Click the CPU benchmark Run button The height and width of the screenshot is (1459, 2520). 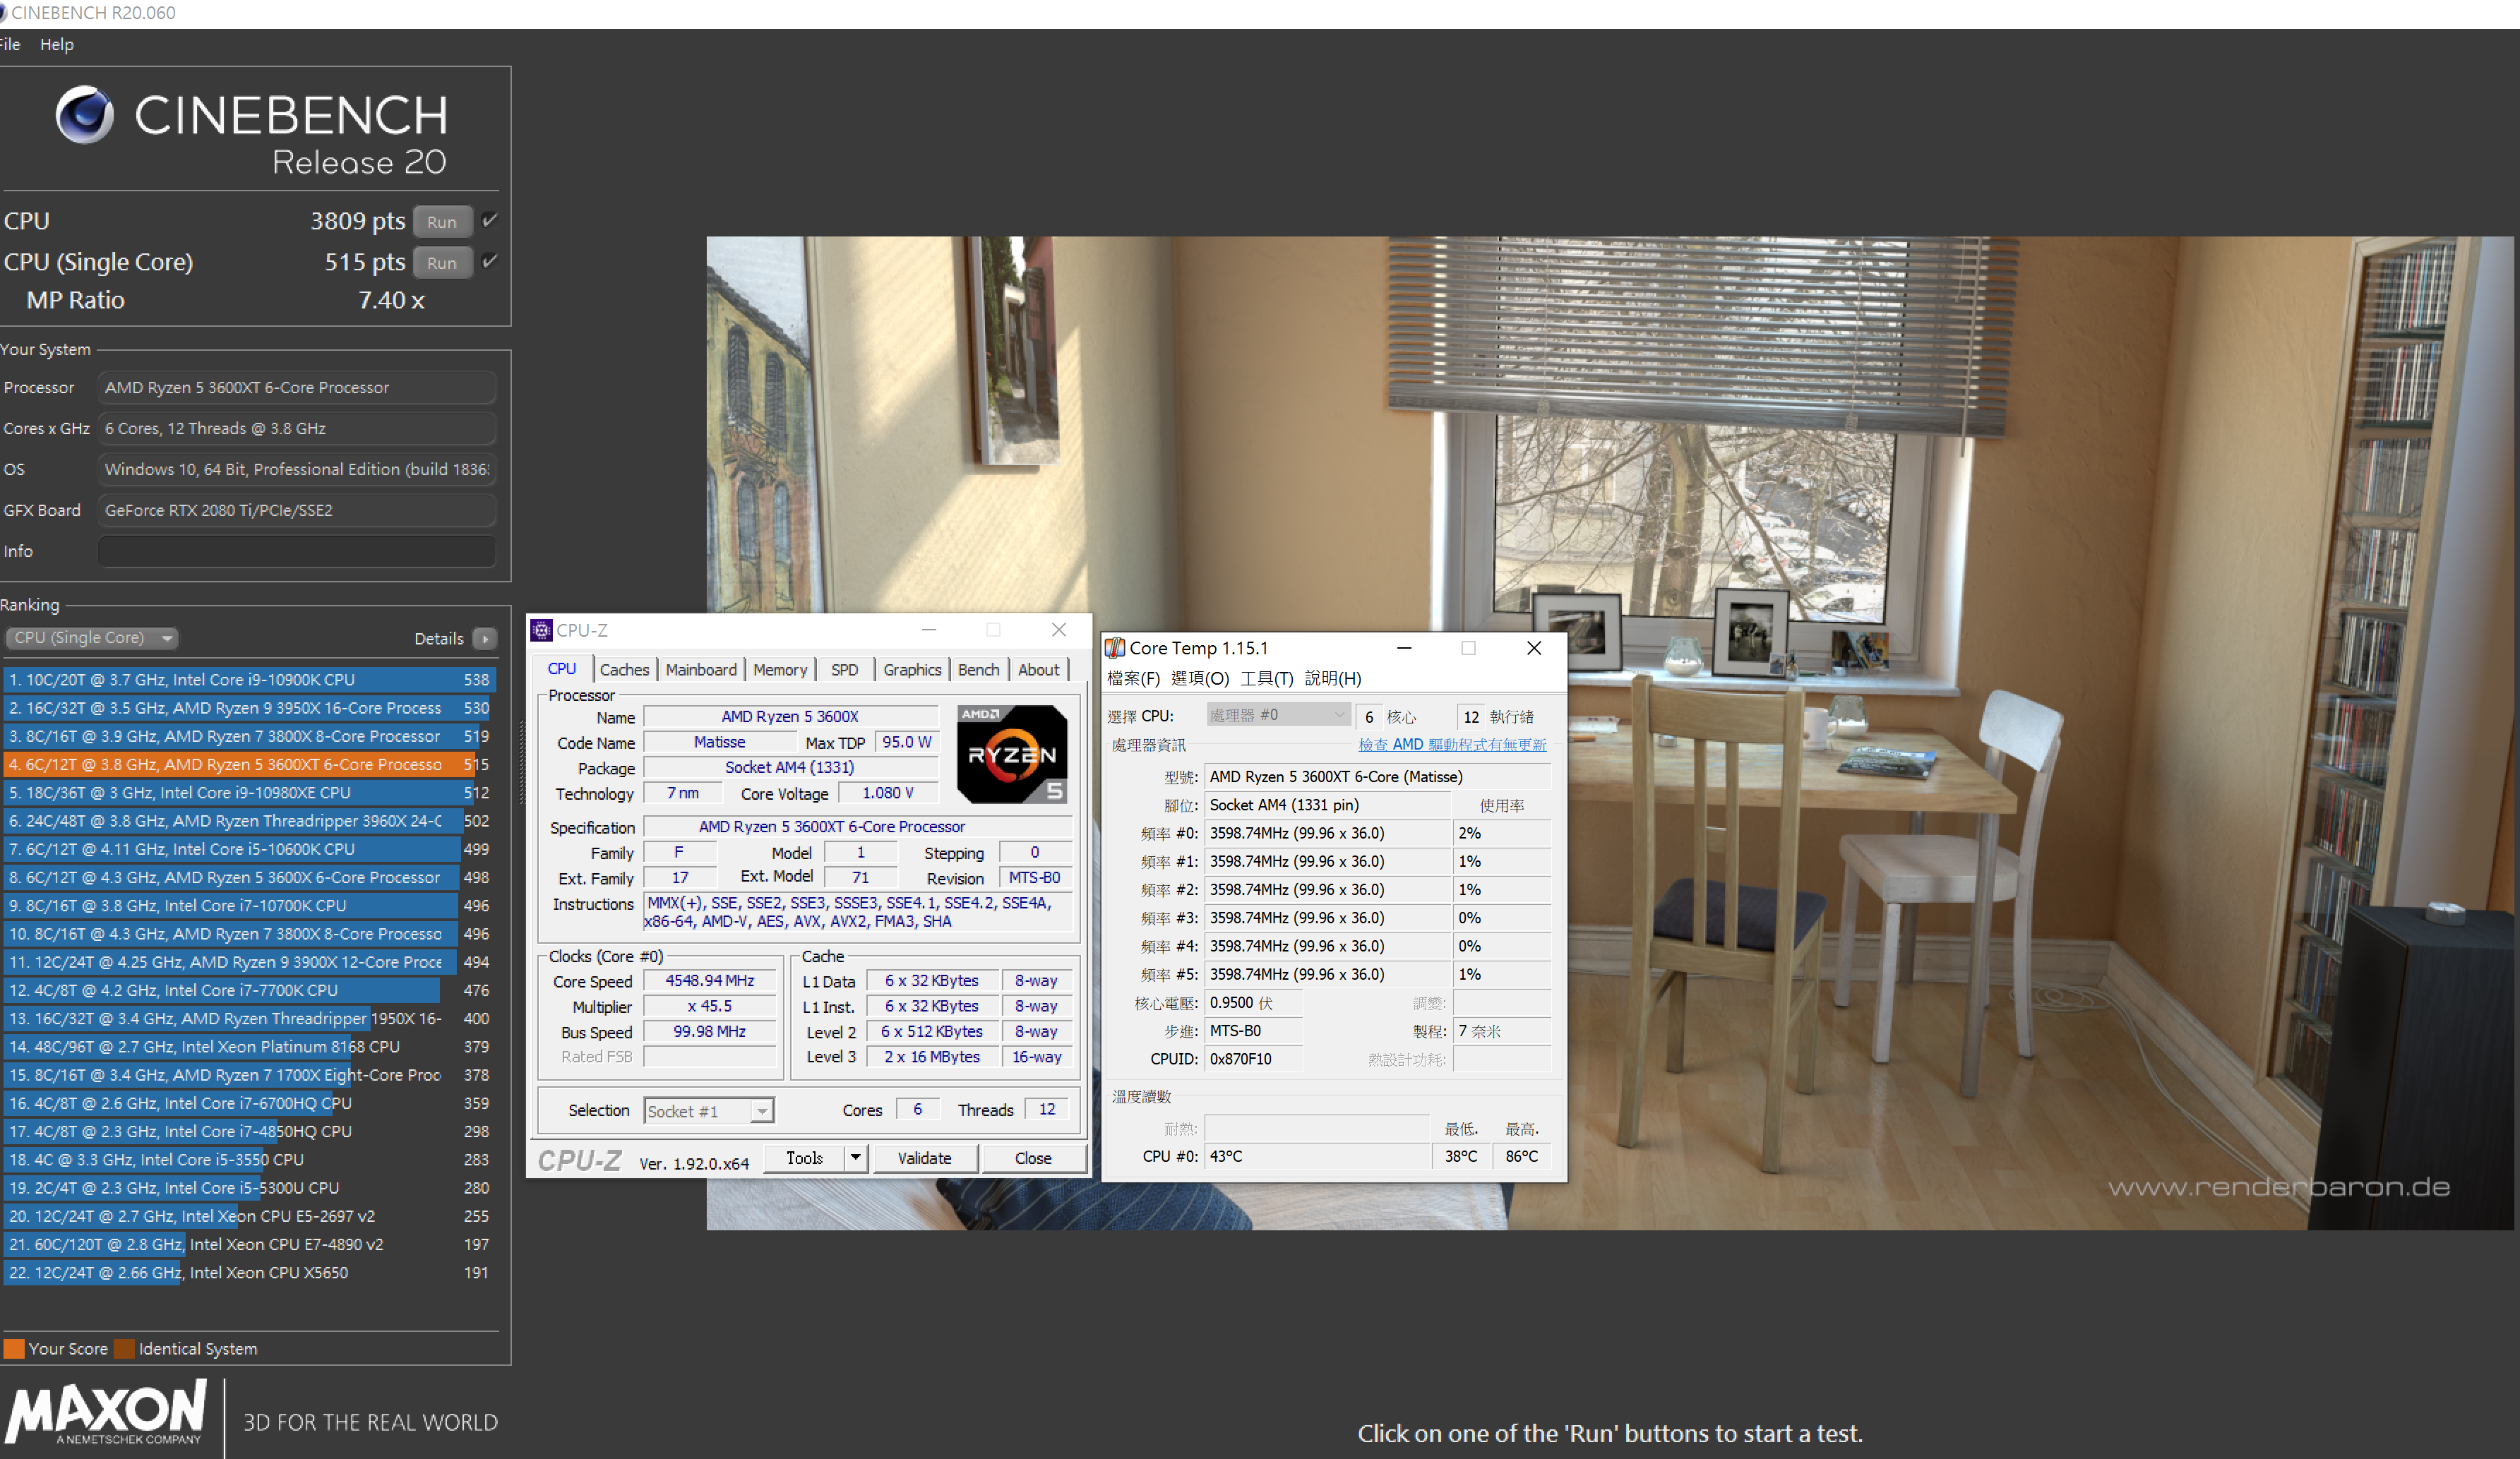tap(443, 222)
